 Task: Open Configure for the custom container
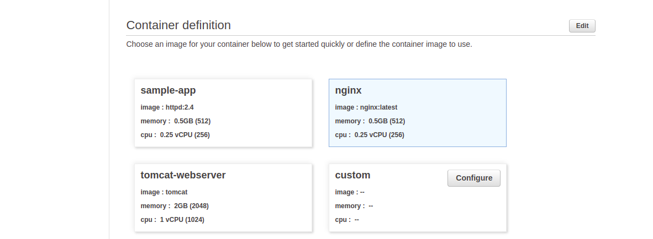click(473, 178)
